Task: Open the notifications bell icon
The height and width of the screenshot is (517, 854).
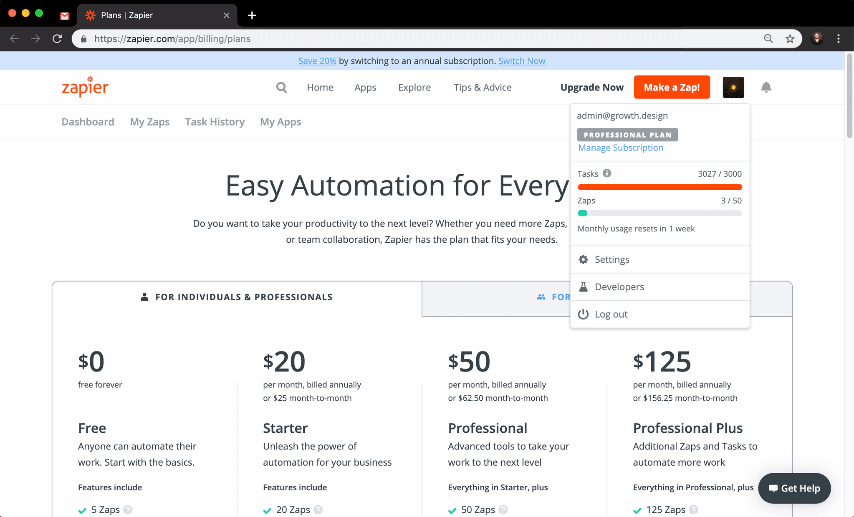Action: coord(766,87)
